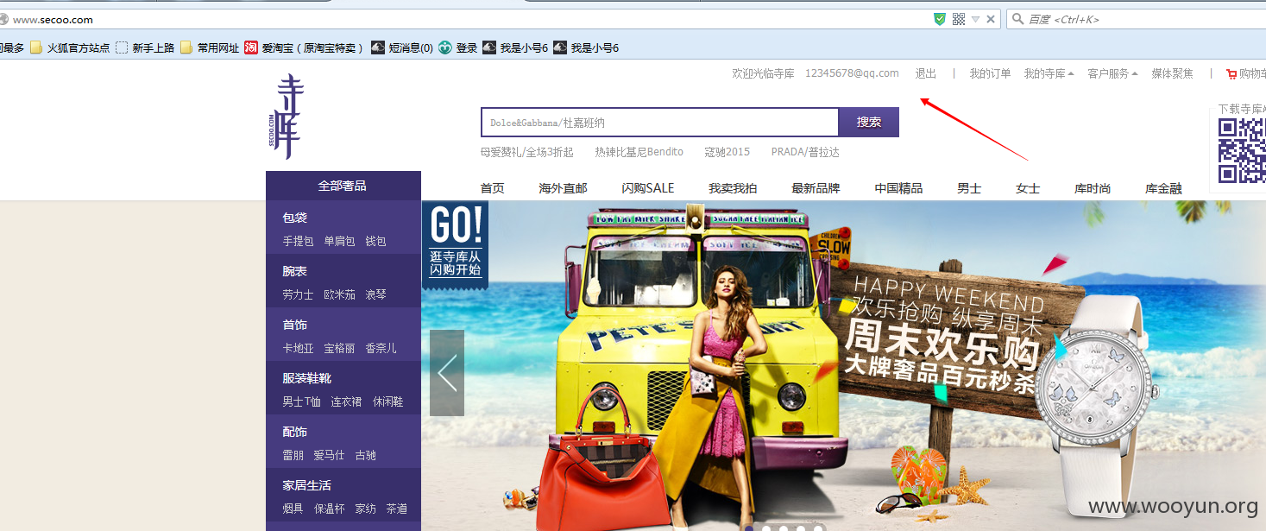Select 手提包 subcategory
Screen dimensions: 1266x531
[298, 241]
